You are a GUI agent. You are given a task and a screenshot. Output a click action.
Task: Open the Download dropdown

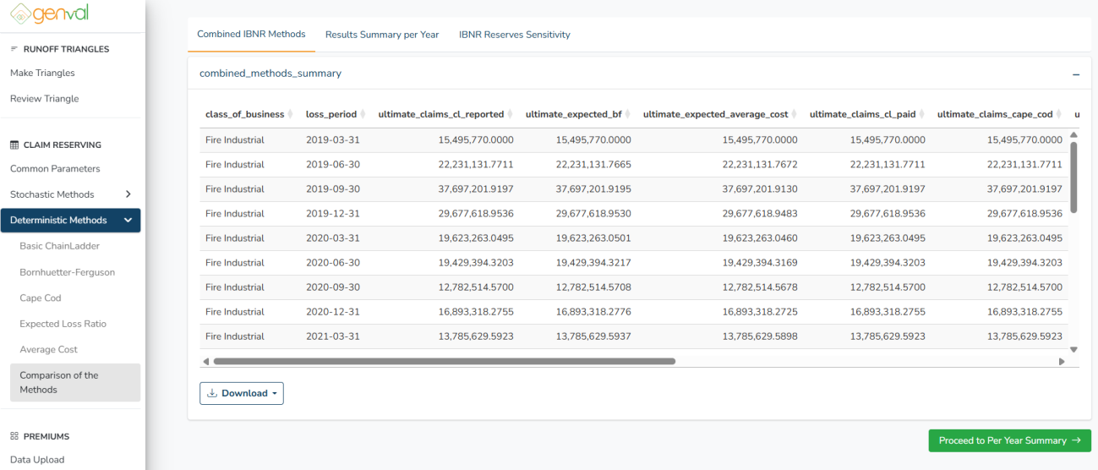click(x=242, y=393)
